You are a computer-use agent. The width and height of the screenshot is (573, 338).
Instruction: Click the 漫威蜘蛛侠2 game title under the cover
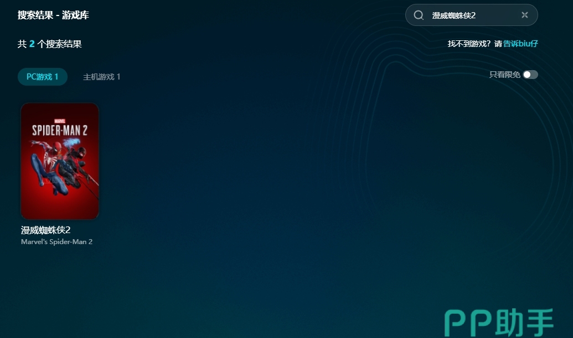tap(46, 230)
